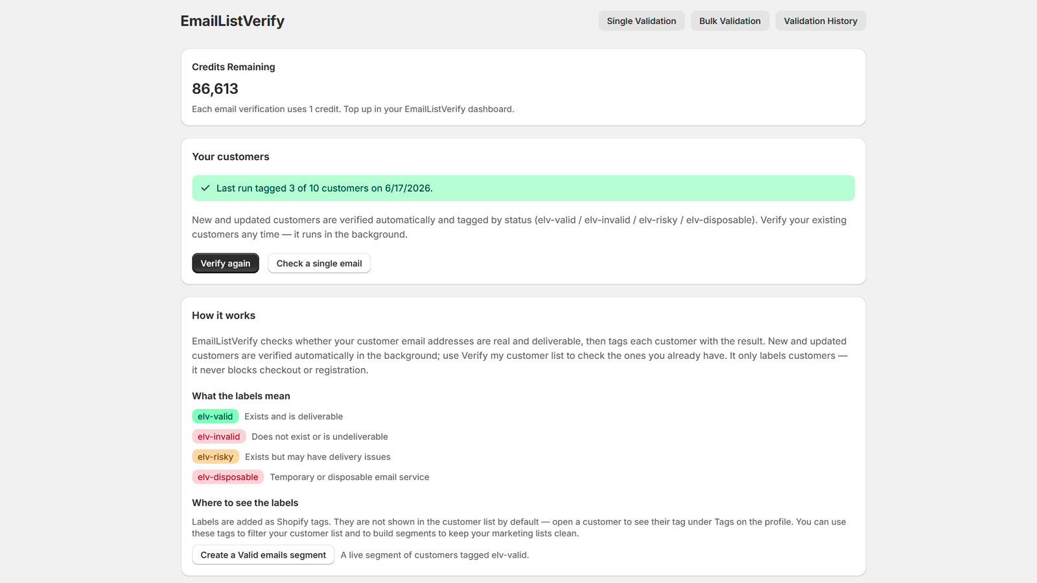Click the Your customers heading

coord(231,157)
